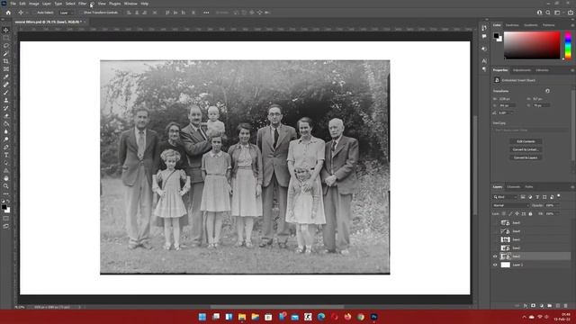Screen dimensions: 576x324
Task: Click the search icon at top right
Action: pyautogui.click(x=548, y=13)
